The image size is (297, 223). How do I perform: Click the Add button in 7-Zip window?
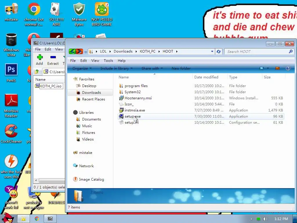click(x=39, y=60)
